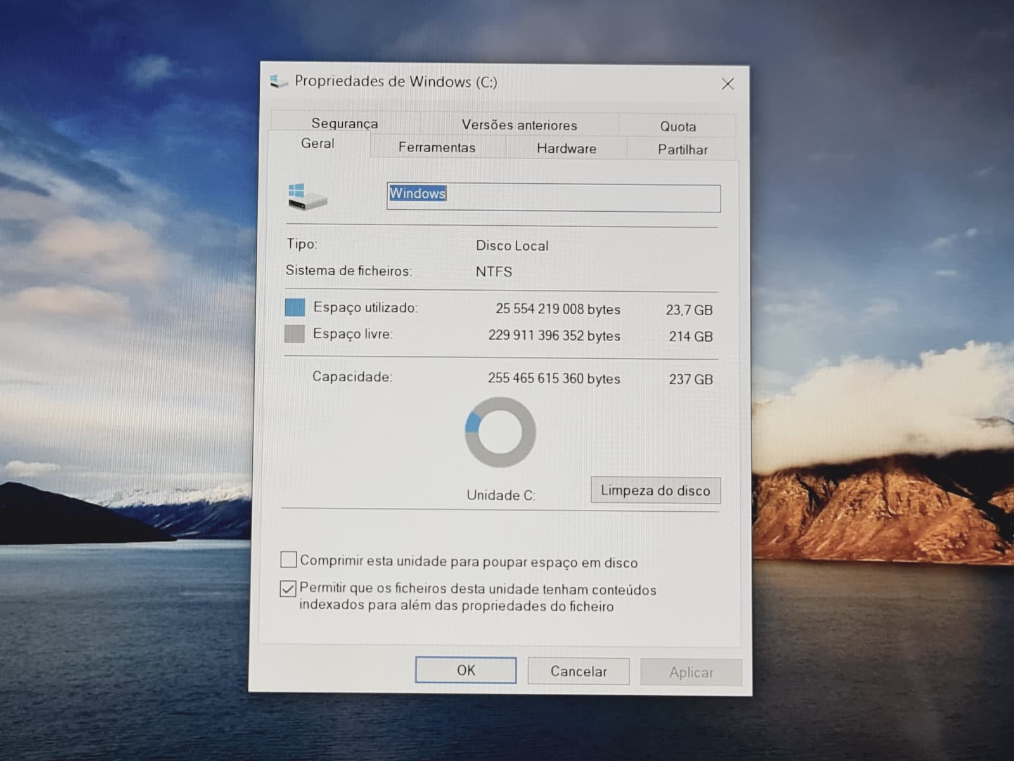The height and width of the screenshot is (761, 1014).
Task: Click the 255 465 615 360 bytes value
Action: [554, 379]
